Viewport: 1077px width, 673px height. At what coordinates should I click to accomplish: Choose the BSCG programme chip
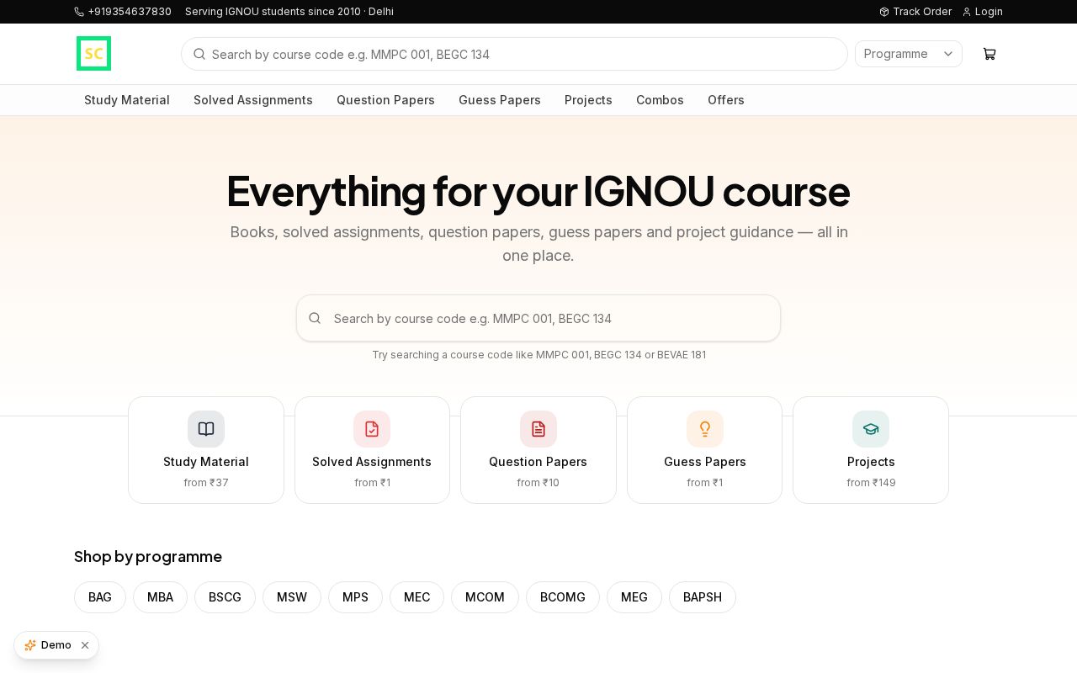tap(225, 597)
